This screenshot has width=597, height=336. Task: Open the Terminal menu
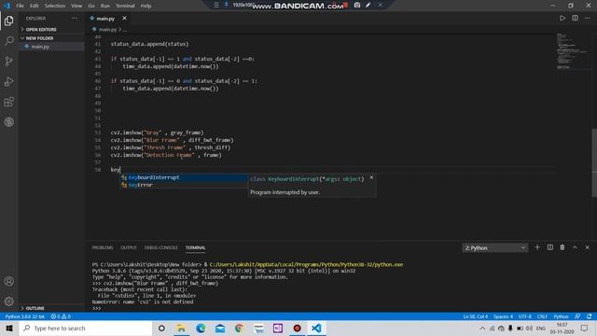[x=125, y=6]
